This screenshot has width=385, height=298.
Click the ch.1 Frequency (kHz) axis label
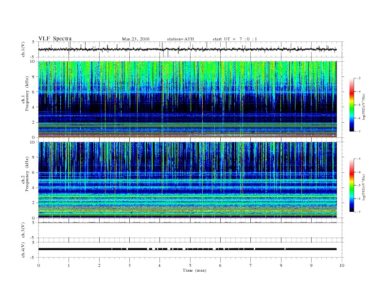tap(25, 99)
